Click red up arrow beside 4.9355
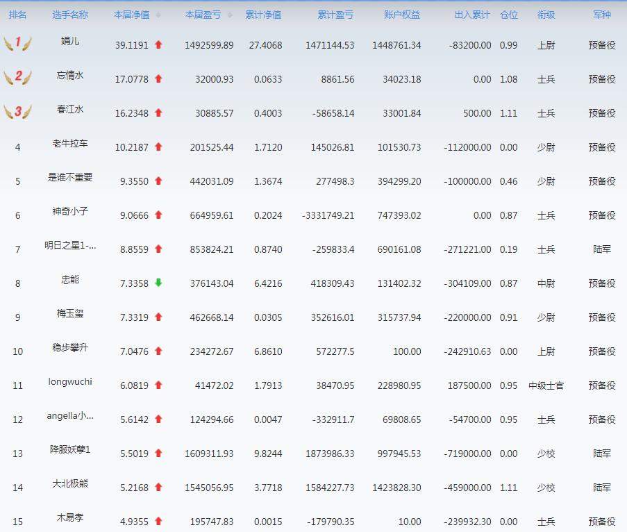627x532 pixels. pyautogui.click(x=158, y=521)
